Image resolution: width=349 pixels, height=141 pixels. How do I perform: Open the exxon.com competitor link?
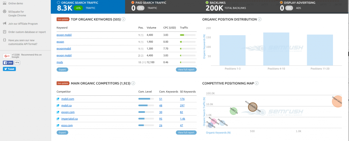click(68, 112)
